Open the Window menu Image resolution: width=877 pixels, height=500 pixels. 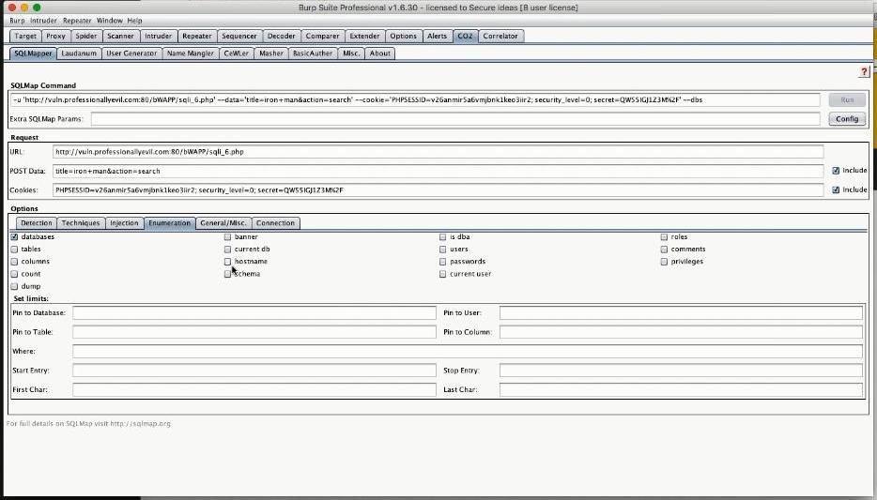click(x=110, y=20)
